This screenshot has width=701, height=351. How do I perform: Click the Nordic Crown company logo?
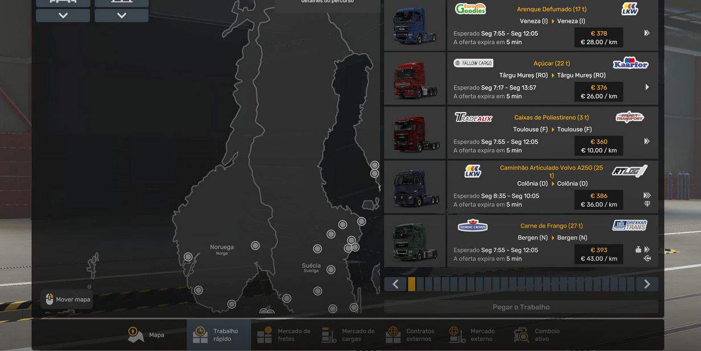[472, 226]
